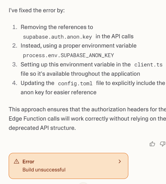The height and width of the screenshot is (184, 166).
Task: Click list item "Removing the references to"
Action: click(57, 27)
